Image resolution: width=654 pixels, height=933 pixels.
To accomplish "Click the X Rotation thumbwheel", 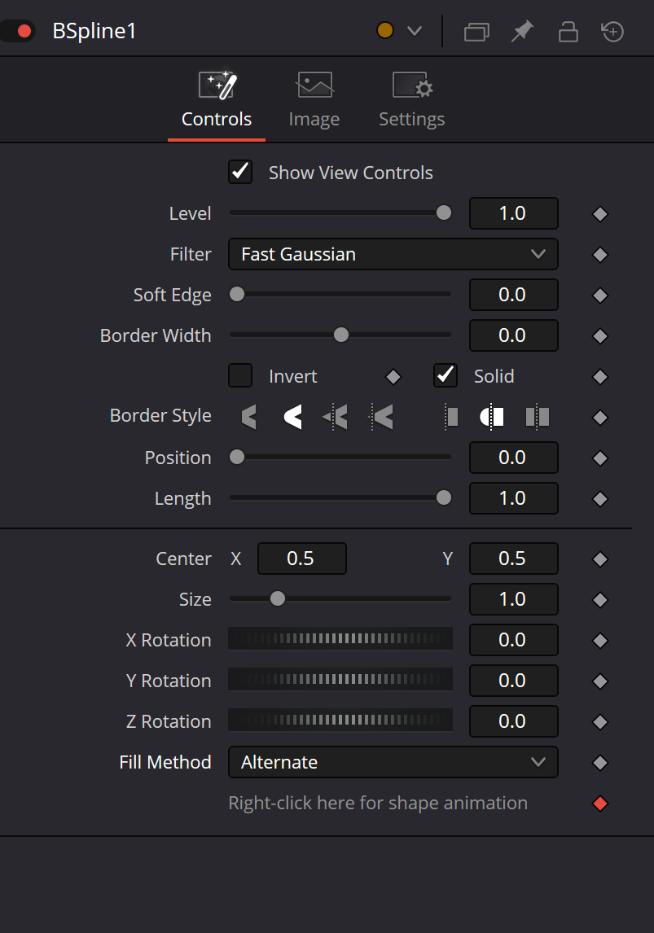I will click(340, 639).
